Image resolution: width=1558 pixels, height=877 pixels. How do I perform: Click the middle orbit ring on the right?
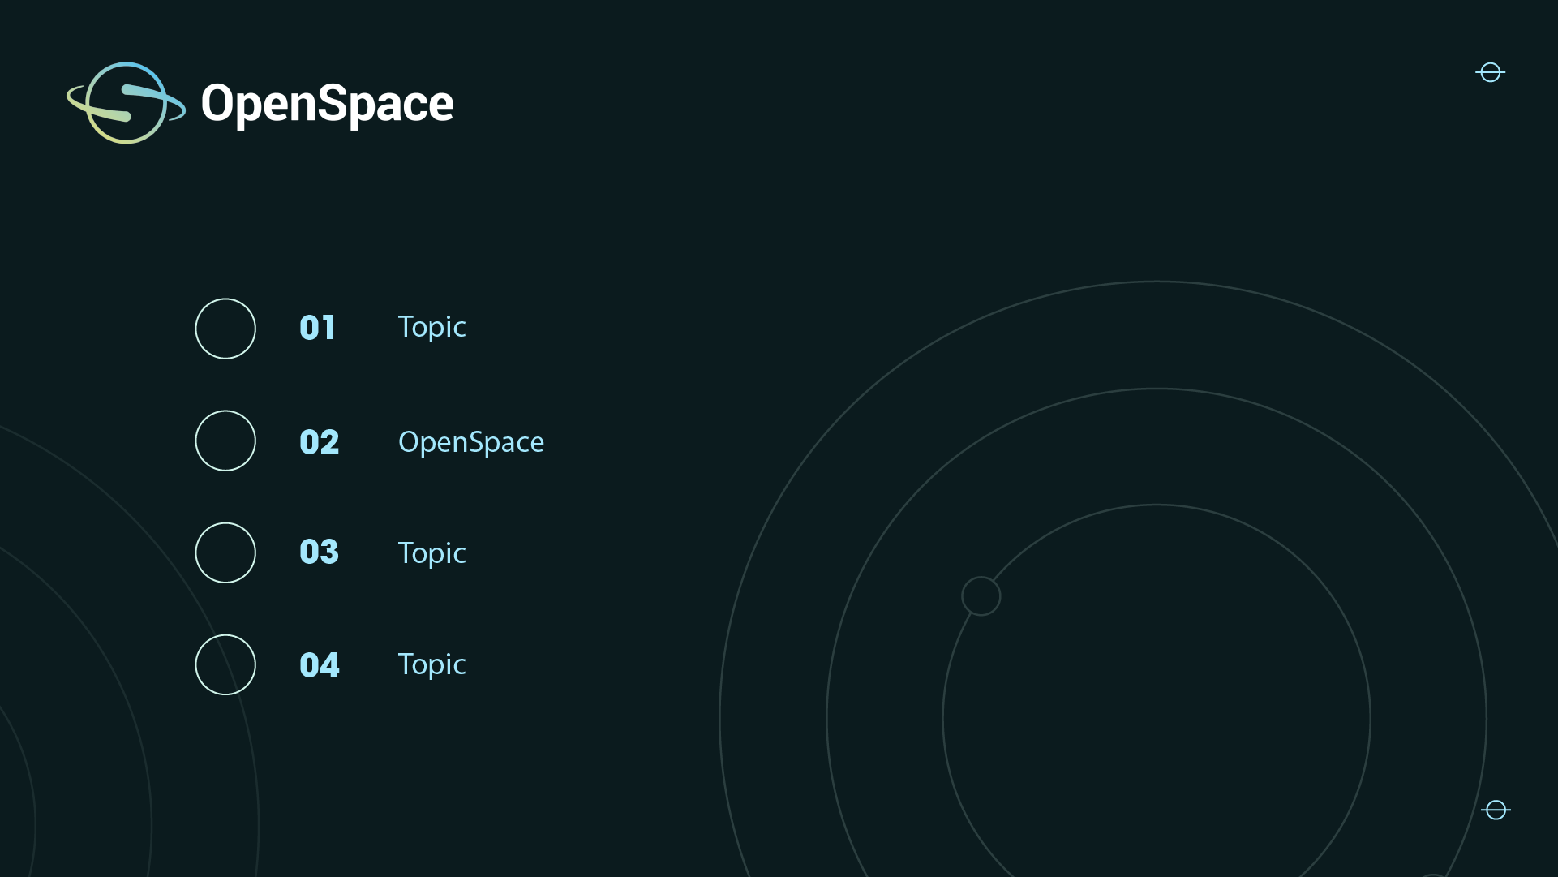coord(1157,389)
